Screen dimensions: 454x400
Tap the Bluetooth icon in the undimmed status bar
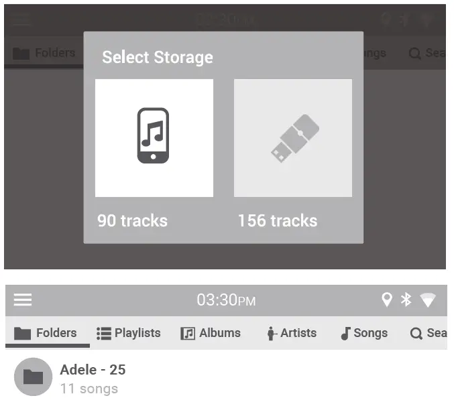(x=406, y=299)
